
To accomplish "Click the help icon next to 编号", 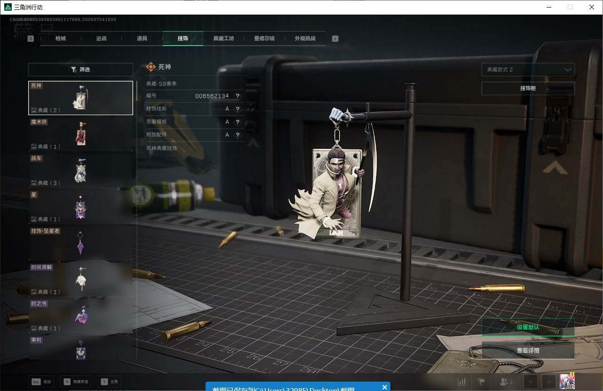I will (x=238, y=96).
